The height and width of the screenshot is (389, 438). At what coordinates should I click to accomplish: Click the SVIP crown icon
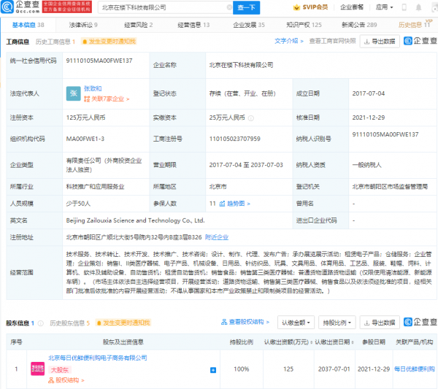click(x=296, y=7)
